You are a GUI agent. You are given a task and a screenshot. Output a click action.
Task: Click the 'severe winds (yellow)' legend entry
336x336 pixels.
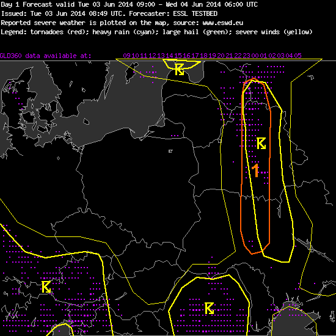[x=274, y=32]
